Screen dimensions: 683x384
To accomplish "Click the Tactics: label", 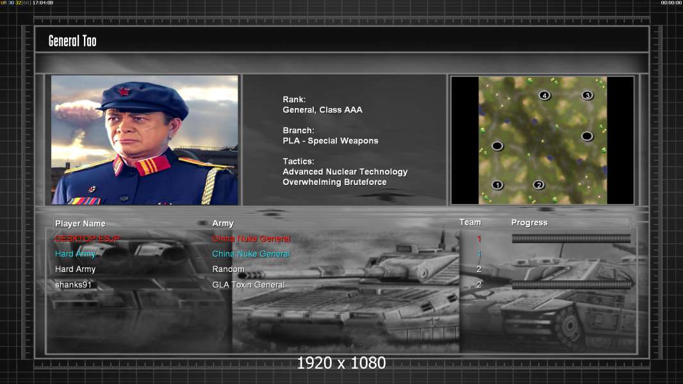I will pos(299,161).
